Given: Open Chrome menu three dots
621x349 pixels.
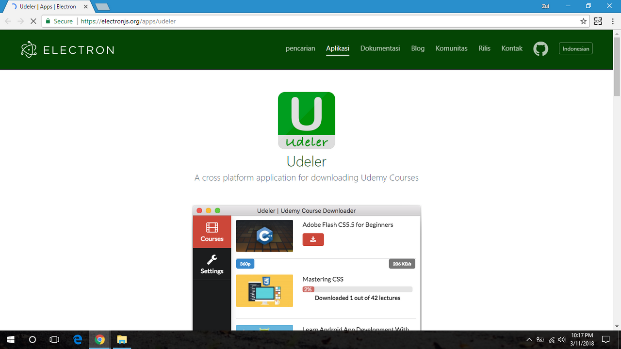Looking at the screenshot, I should [x=612, y=21].
